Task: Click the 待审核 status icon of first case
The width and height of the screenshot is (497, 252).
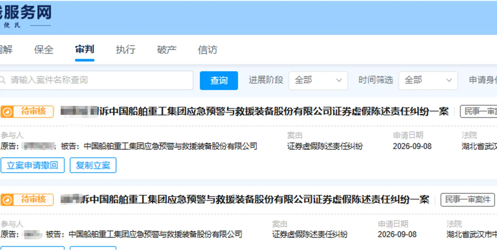Action: tap(7, 112)
